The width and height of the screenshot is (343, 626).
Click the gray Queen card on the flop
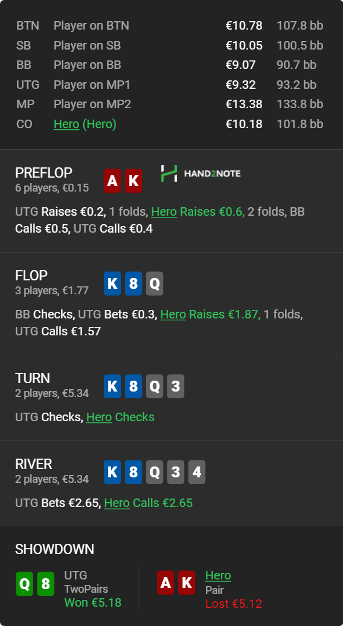tap(155, 283)
